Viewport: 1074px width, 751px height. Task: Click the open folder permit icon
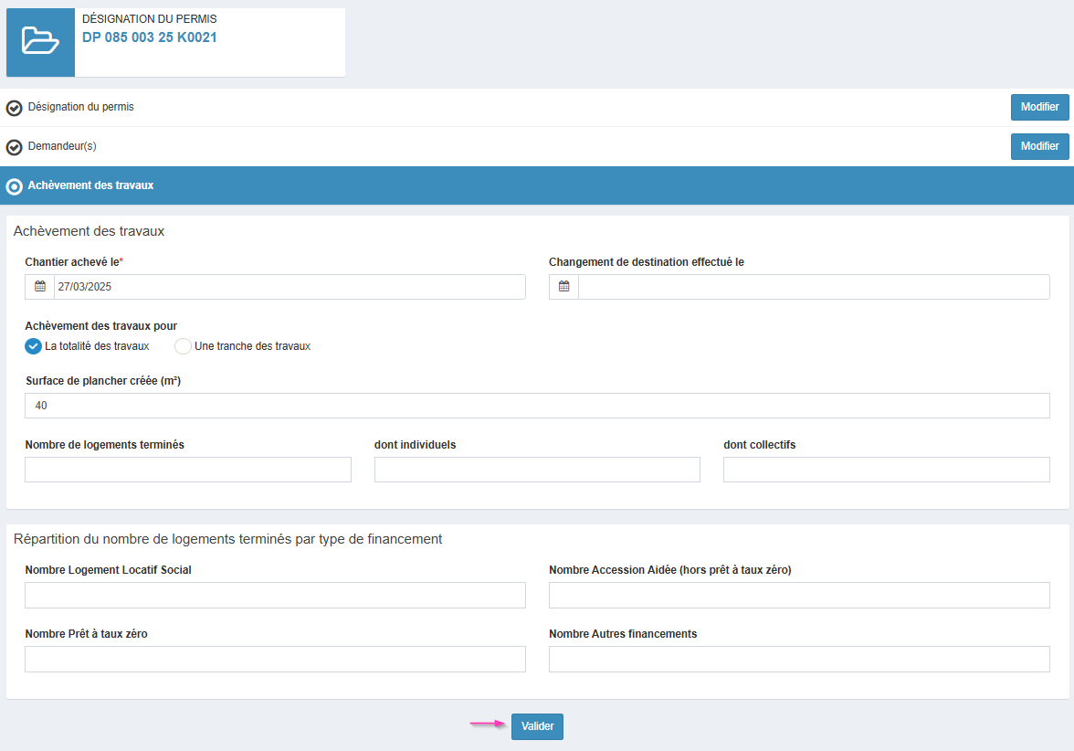(40, 41)
